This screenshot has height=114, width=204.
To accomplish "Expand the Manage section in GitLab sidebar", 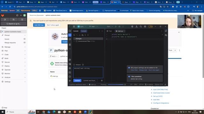I will pyautogui.click(x=13, y=47).
